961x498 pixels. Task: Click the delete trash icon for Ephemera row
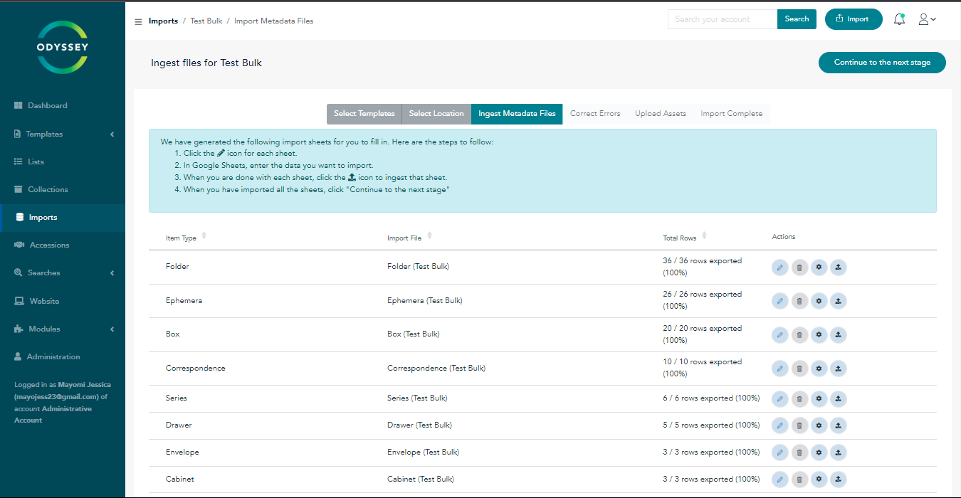799,301
